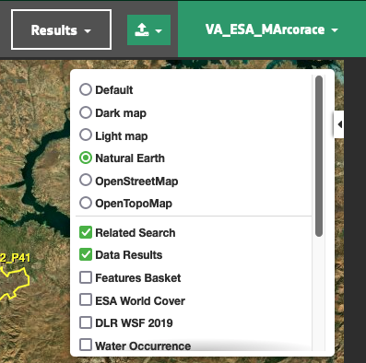The image size is (366, 363).
Task: Uncheck the Data Results layer
Action: [x=86, y=254]
